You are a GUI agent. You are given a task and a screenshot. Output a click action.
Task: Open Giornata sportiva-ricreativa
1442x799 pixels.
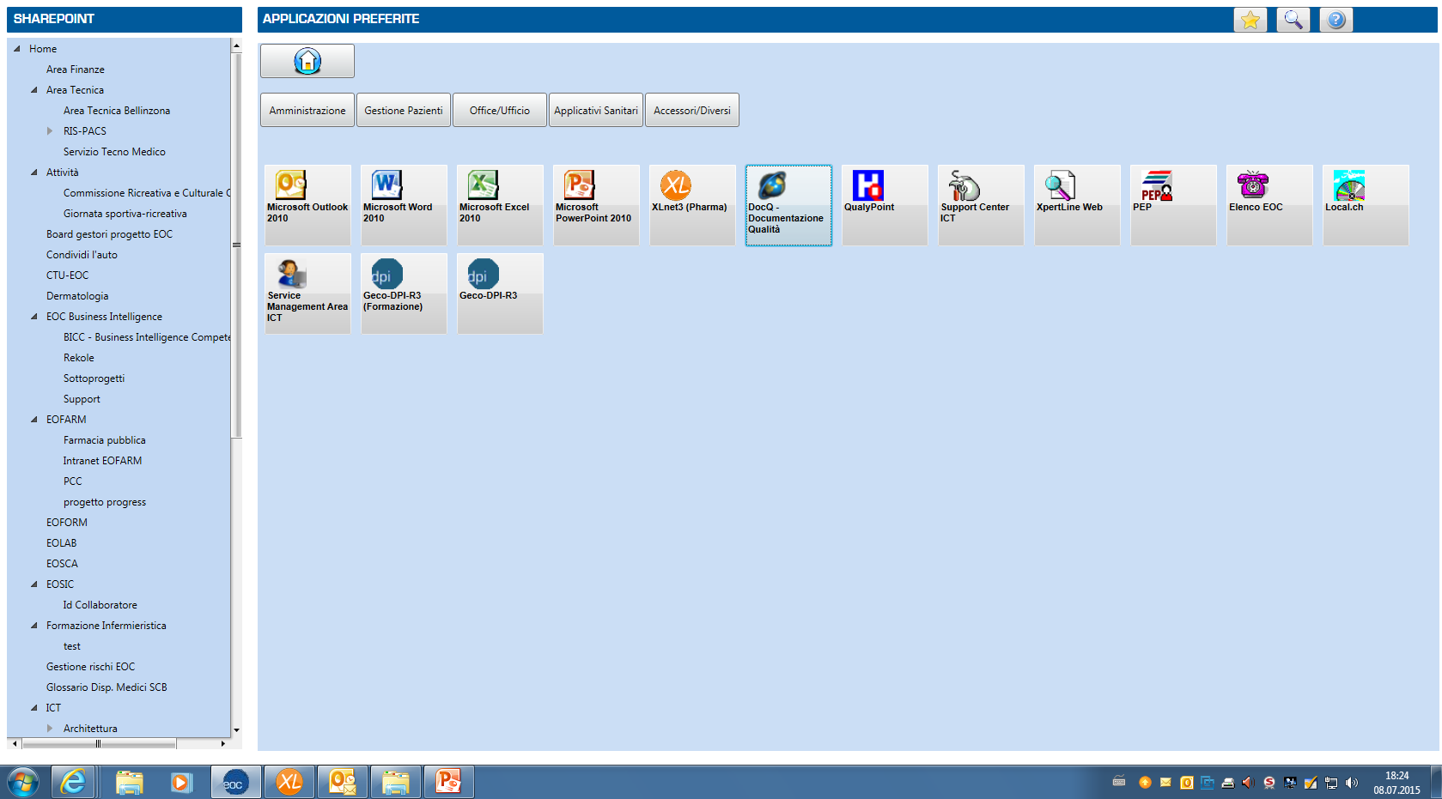pyautogui.click(x=125, y=214)
